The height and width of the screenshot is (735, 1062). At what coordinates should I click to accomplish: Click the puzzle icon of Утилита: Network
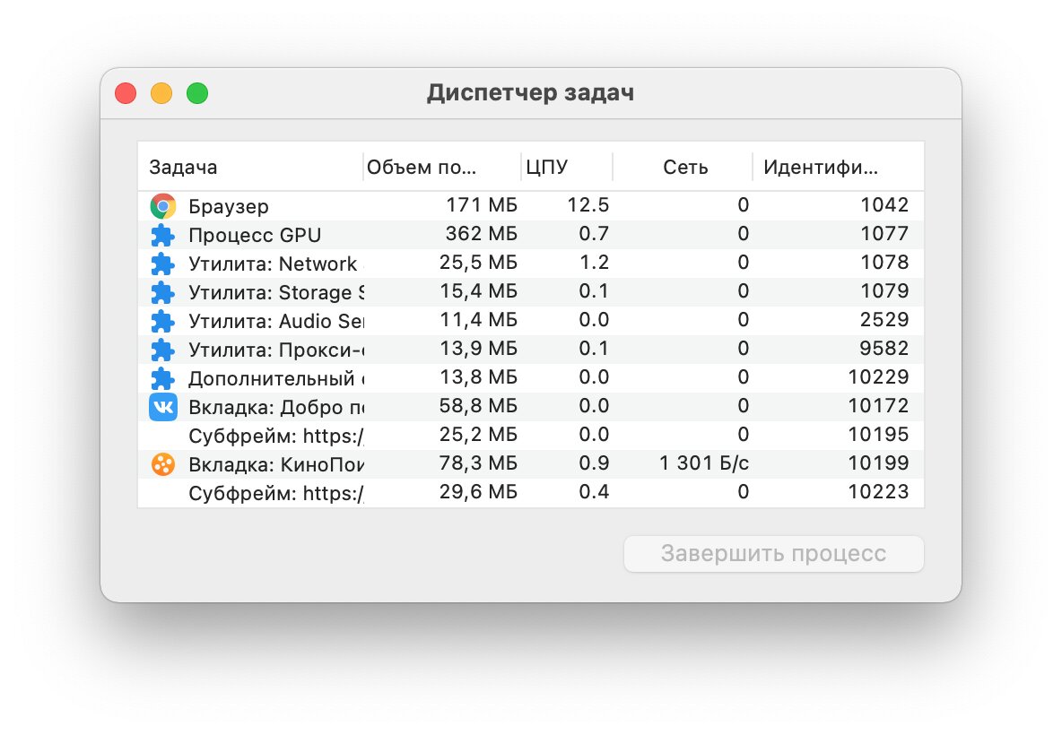[162, 264]
